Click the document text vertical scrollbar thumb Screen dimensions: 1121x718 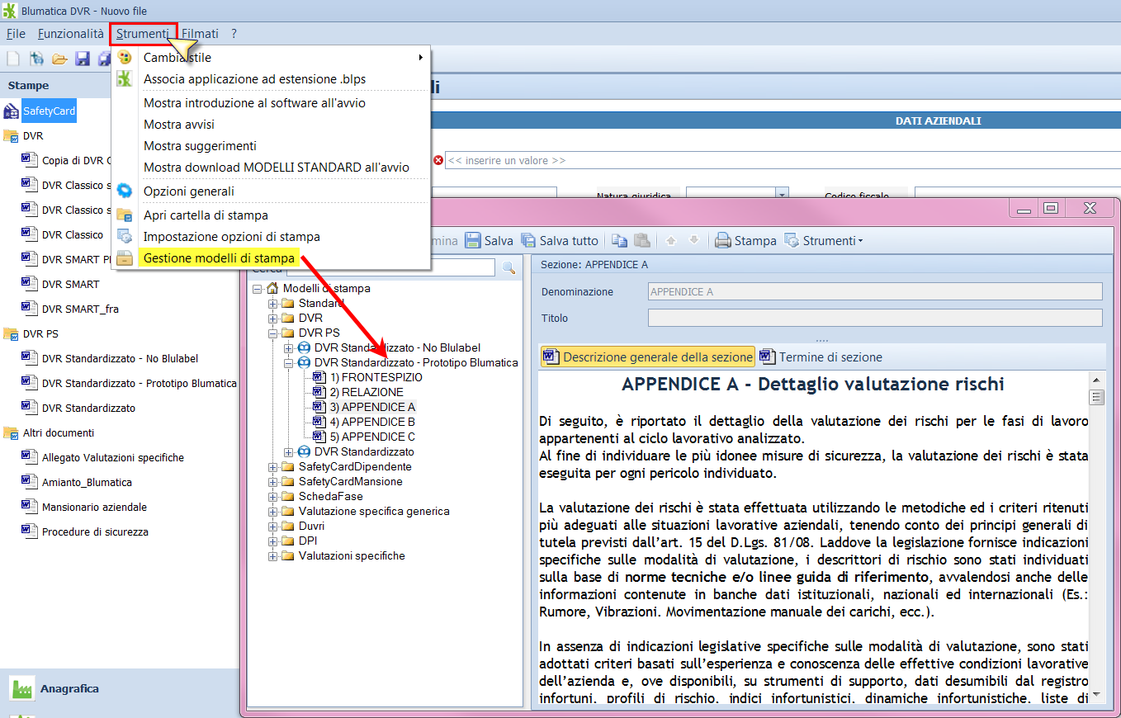tap(1097, 398)
